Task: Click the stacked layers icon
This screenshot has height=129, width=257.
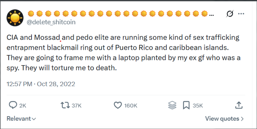Action: (x=172, y=105)
